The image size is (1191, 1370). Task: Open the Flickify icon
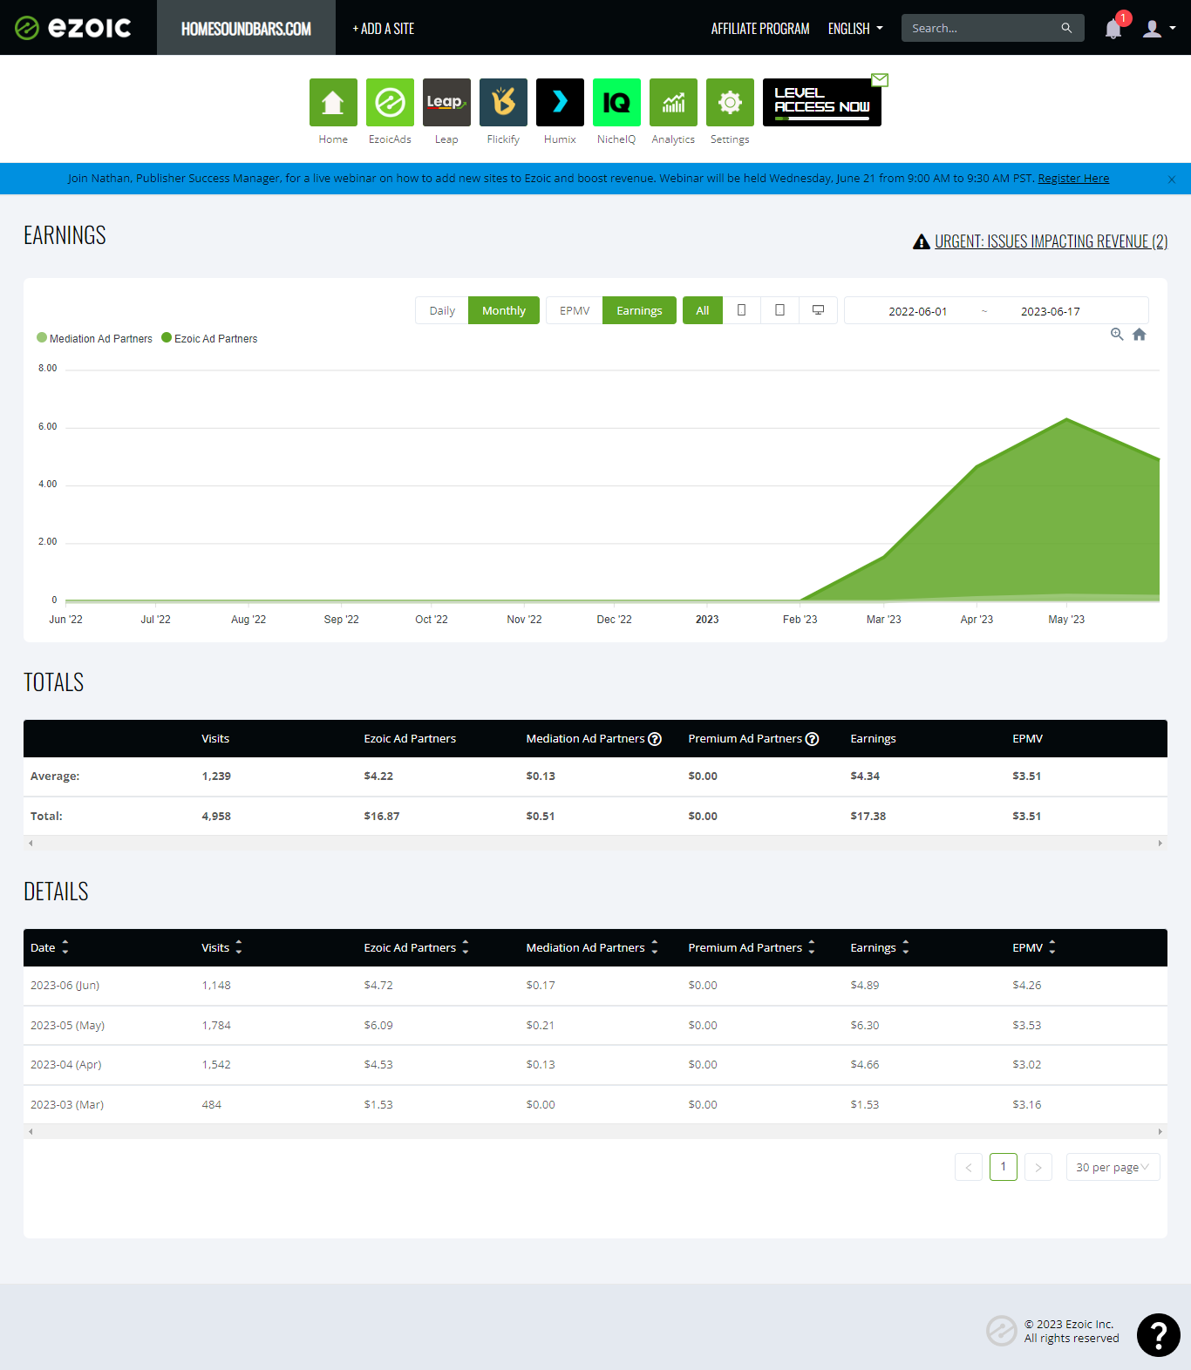(503, 102)
